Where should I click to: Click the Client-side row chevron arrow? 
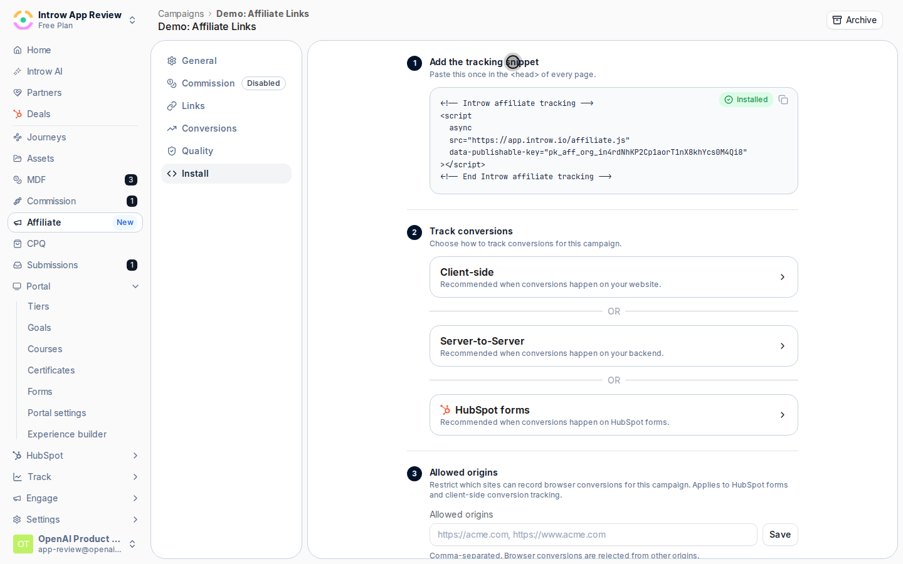[783, 277]
